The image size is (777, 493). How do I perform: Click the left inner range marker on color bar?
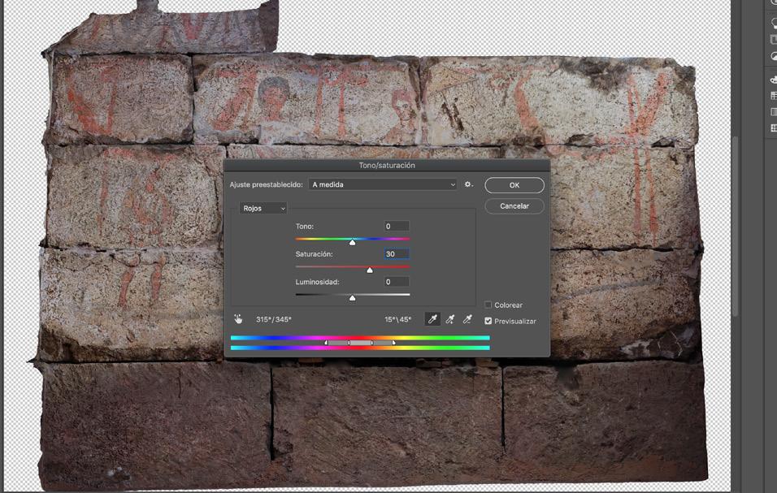(x=349, y=343)
